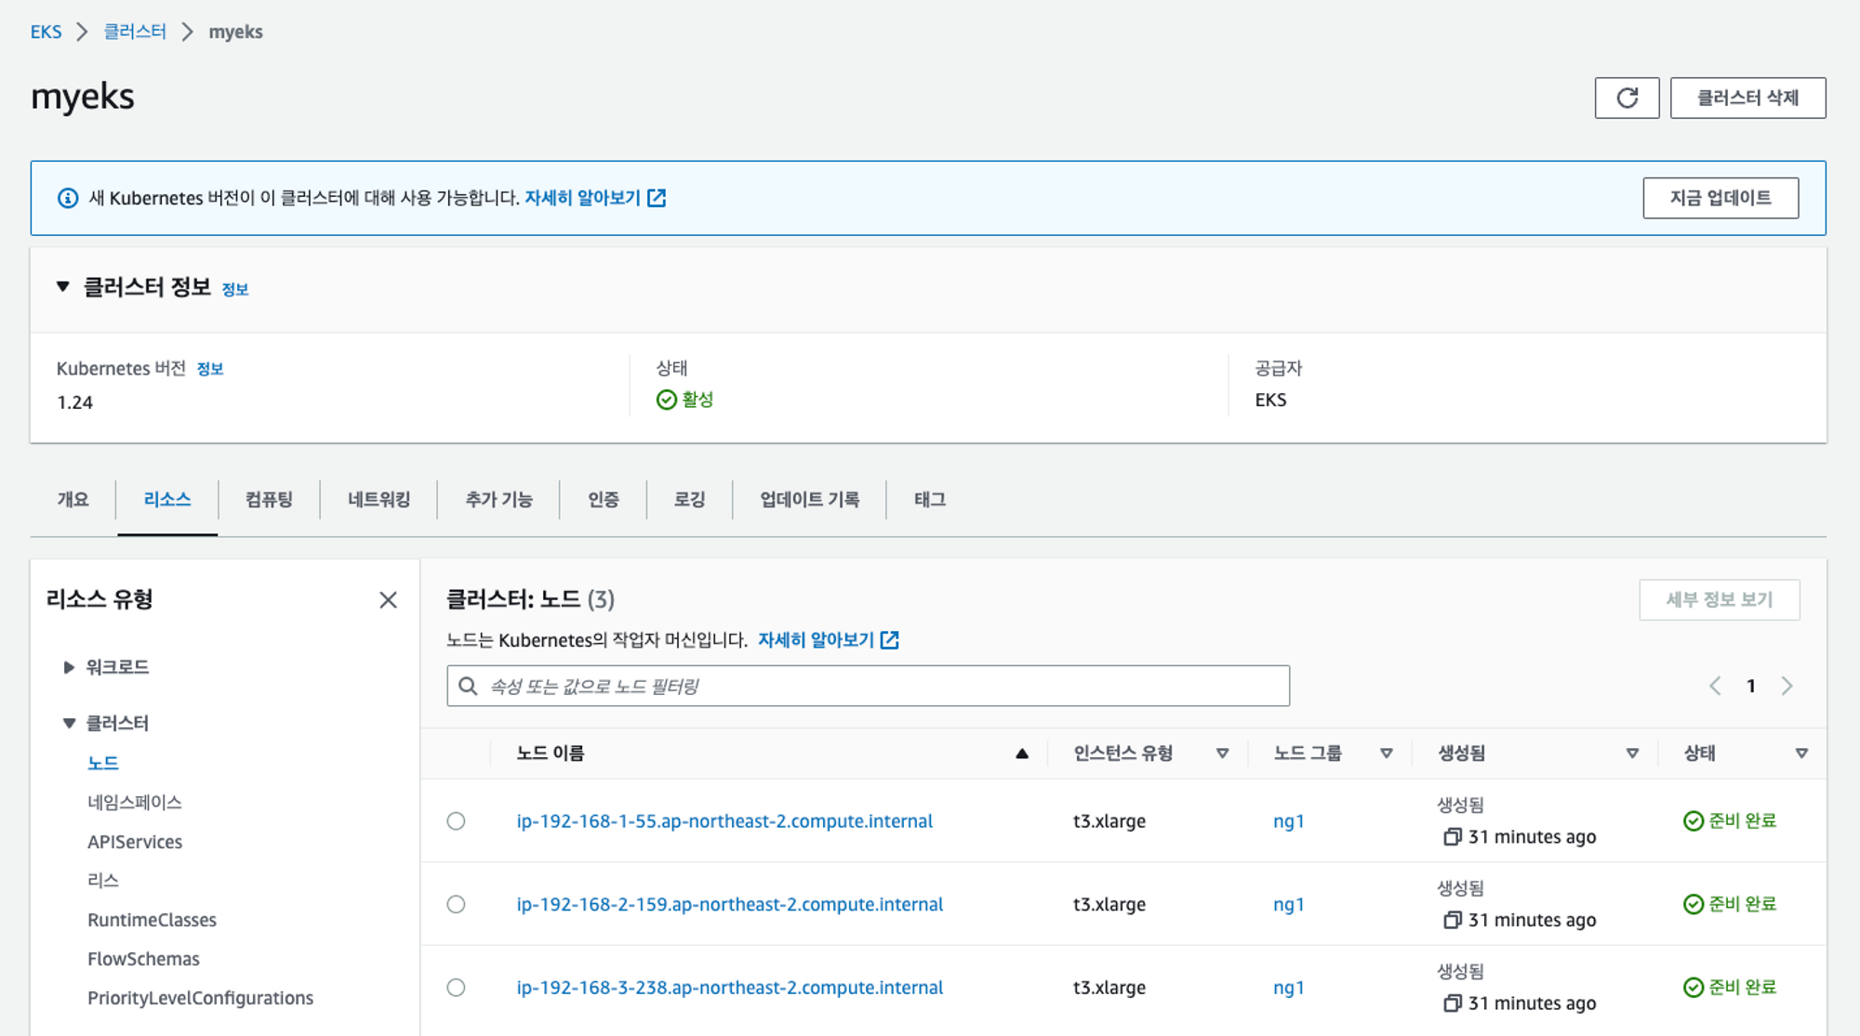Click the info icon in update banner
This screenshot has height=1036, width=1860.
coord(68,198)
